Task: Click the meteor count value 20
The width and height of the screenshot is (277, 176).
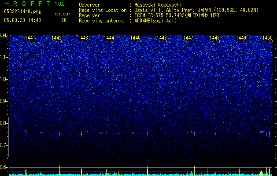Action: pyautogui.click(x=64, y=20)
